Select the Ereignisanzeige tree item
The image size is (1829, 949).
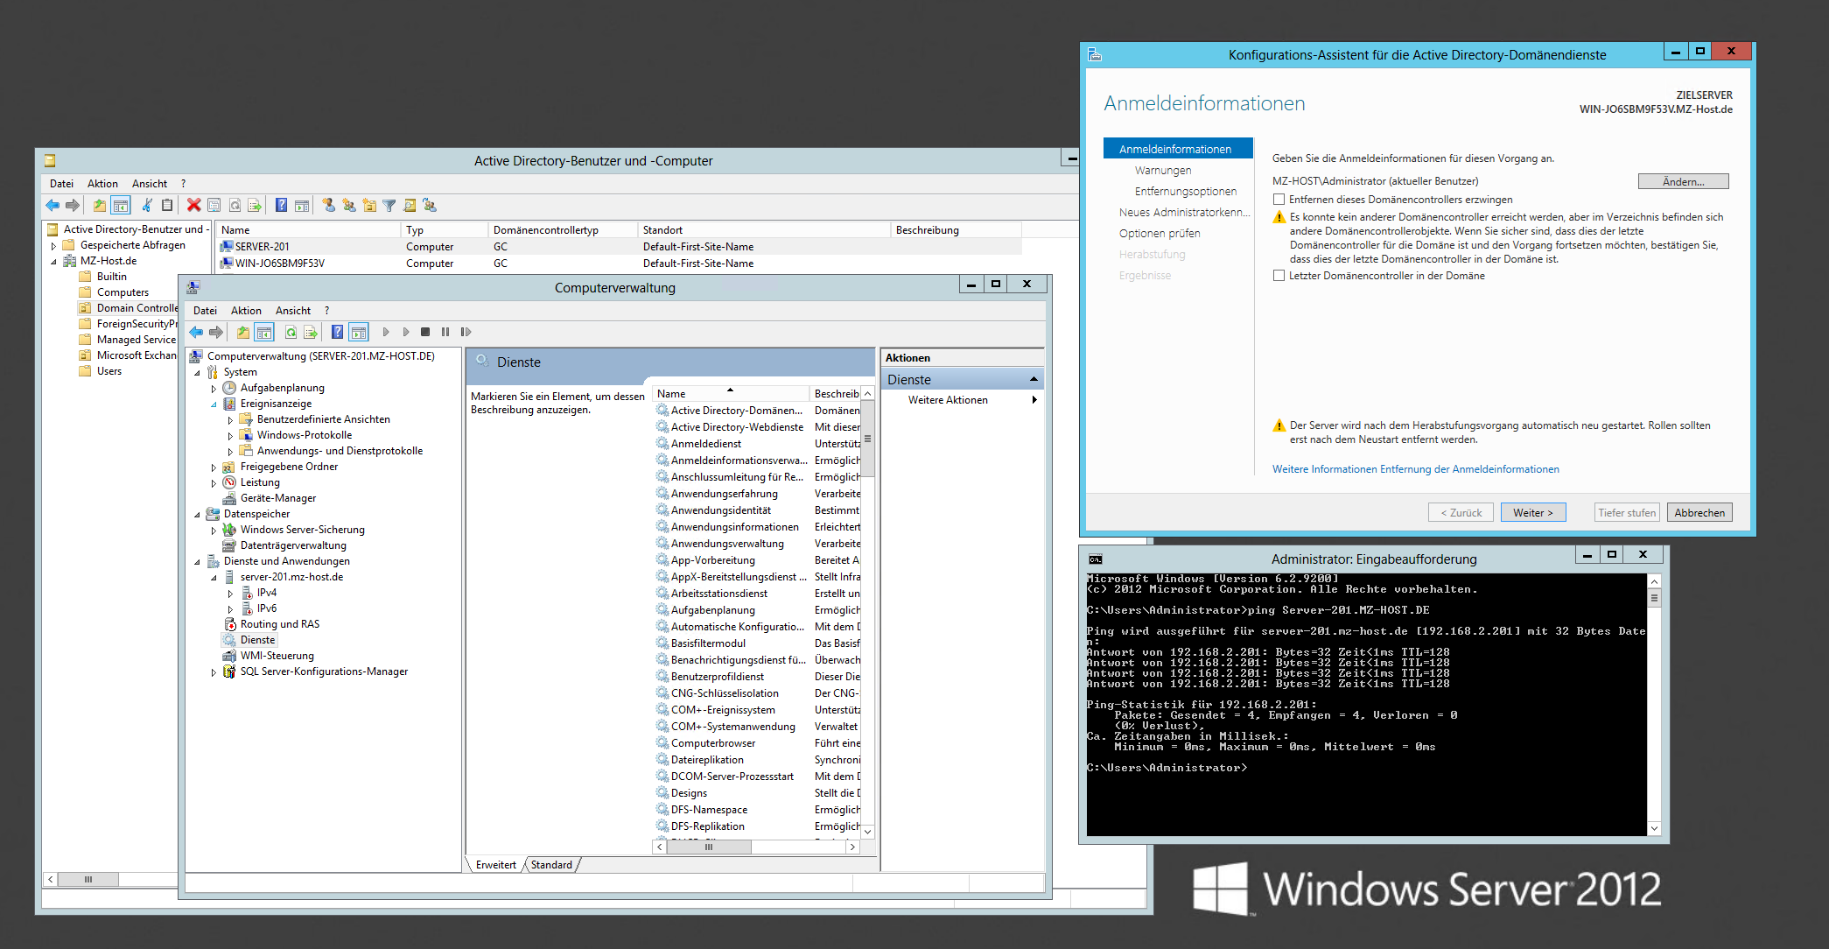tap(276, 404)
